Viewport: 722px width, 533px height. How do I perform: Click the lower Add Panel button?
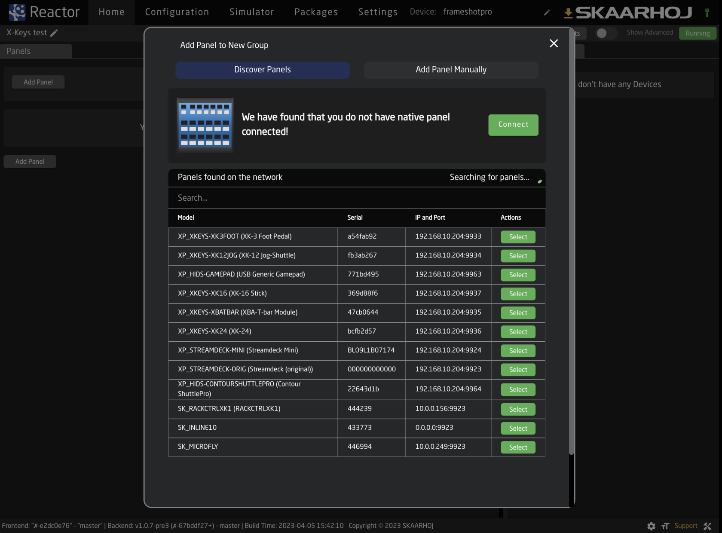pyautogui.click(x=30, y=162)
